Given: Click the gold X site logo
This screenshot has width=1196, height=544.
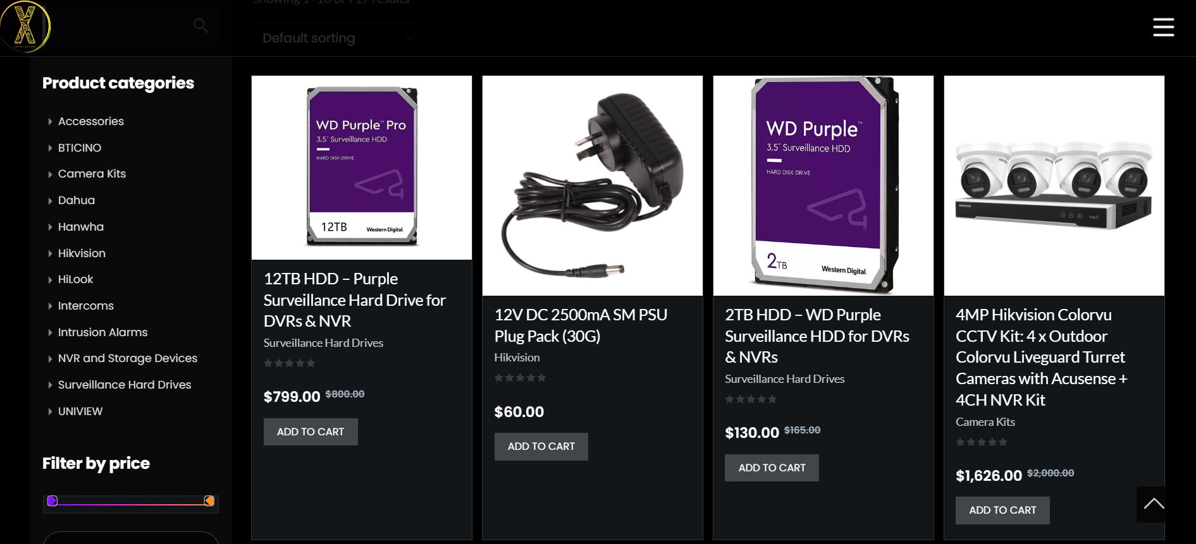Looking at the screenshot, I should tap(25, 27).
